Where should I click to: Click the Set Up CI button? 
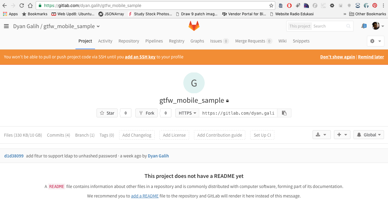tap(262, 135)
